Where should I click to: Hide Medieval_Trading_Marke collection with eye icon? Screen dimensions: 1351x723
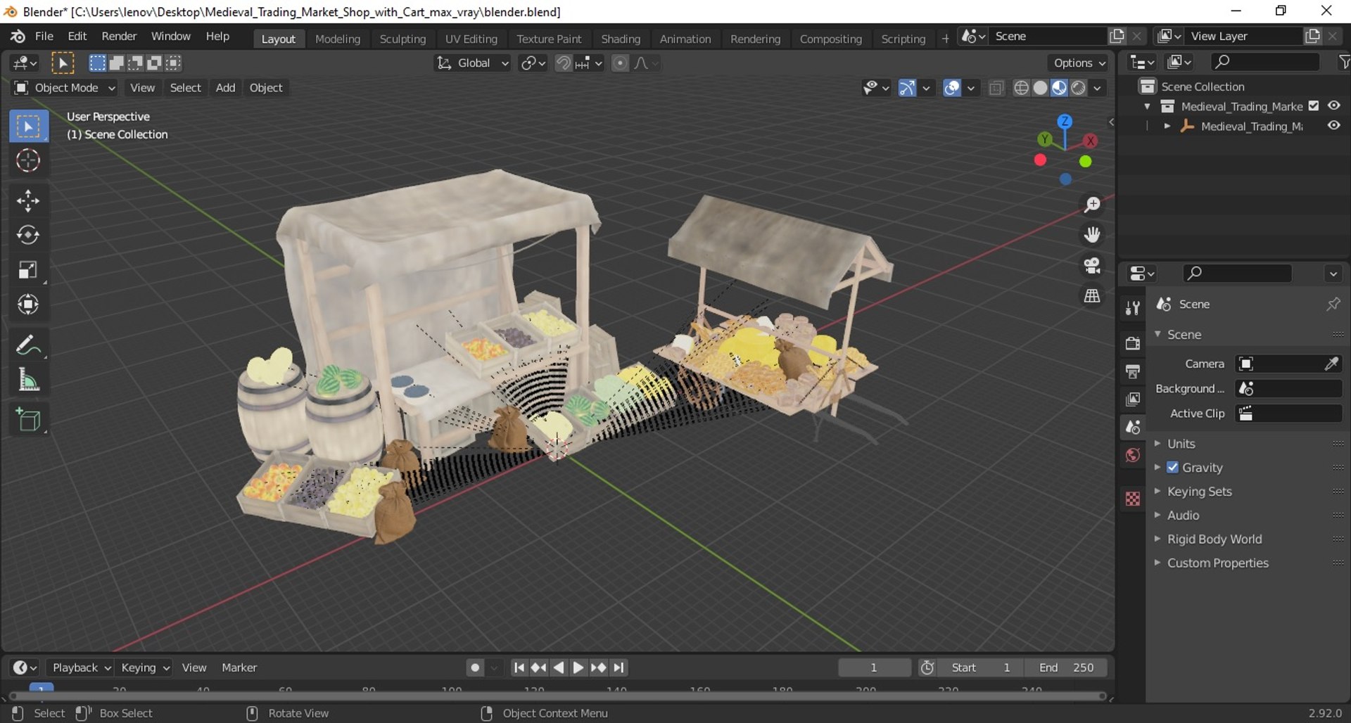(1333, 105)
